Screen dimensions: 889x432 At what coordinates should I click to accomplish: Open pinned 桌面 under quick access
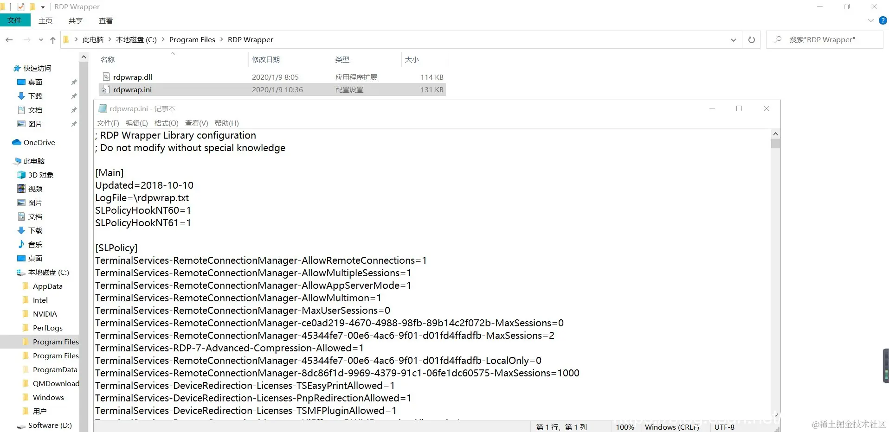pyautogui.click(x=35, y=83)
